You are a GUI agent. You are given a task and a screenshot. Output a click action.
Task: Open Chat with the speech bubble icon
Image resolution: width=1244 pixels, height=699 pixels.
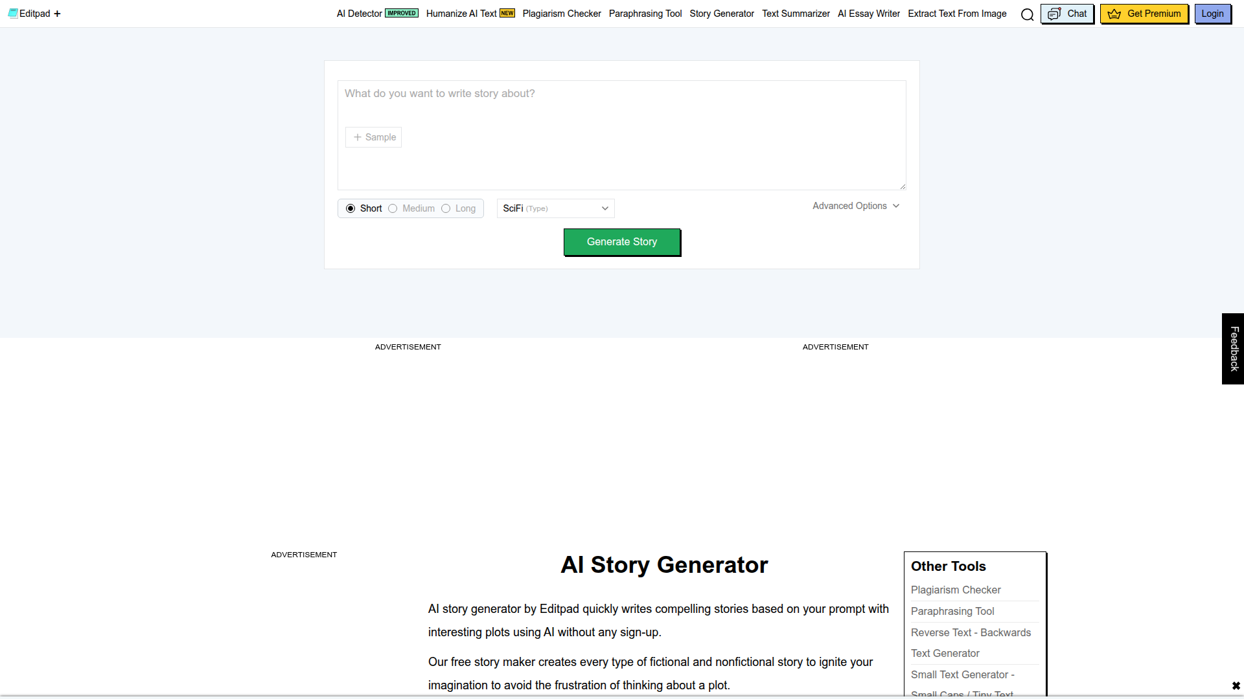[x=1066, y=14]
